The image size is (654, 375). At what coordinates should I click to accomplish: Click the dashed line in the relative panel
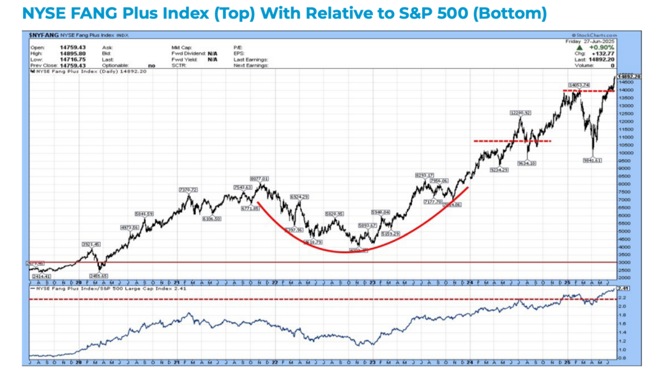coord(323,300)
